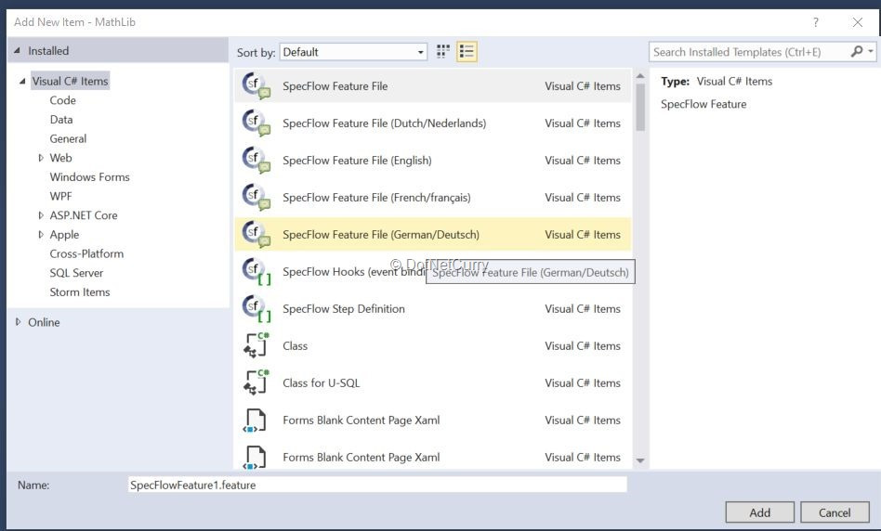This screenshot has height=531, width=881.
Task: Select the Code category
Action: coord(62,100)
